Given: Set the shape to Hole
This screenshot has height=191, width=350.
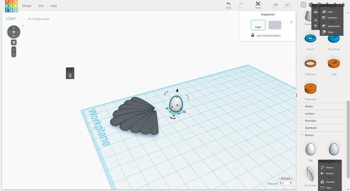Looking at the screenshot, I should [x=275, y=25].
